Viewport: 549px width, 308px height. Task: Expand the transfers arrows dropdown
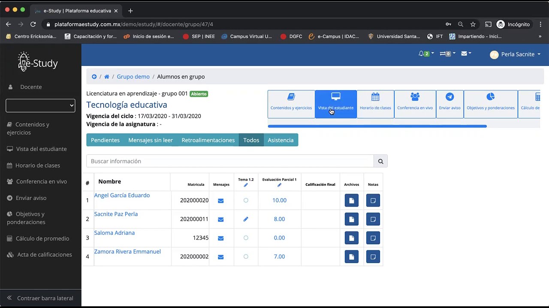pyautogui.click(x=447, y=54)
